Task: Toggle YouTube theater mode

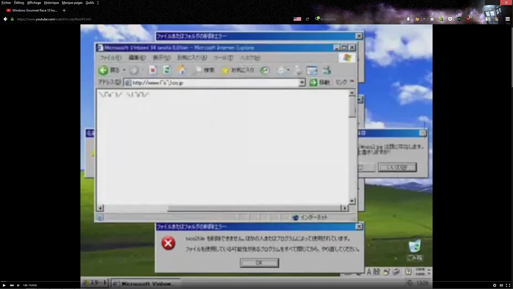Action: click(501, 285)
